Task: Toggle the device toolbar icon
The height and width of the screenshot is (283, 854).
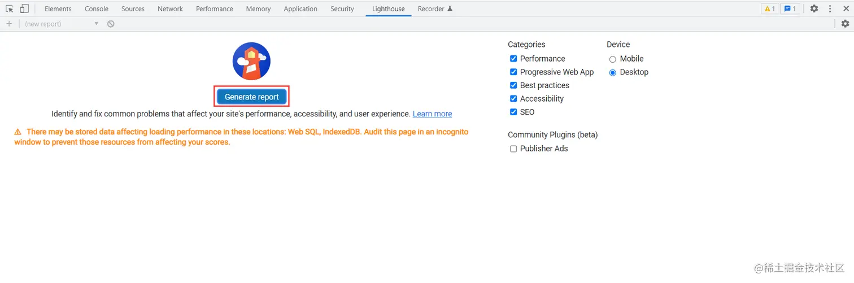Action: pyautogui.click(x=24, y=8)
